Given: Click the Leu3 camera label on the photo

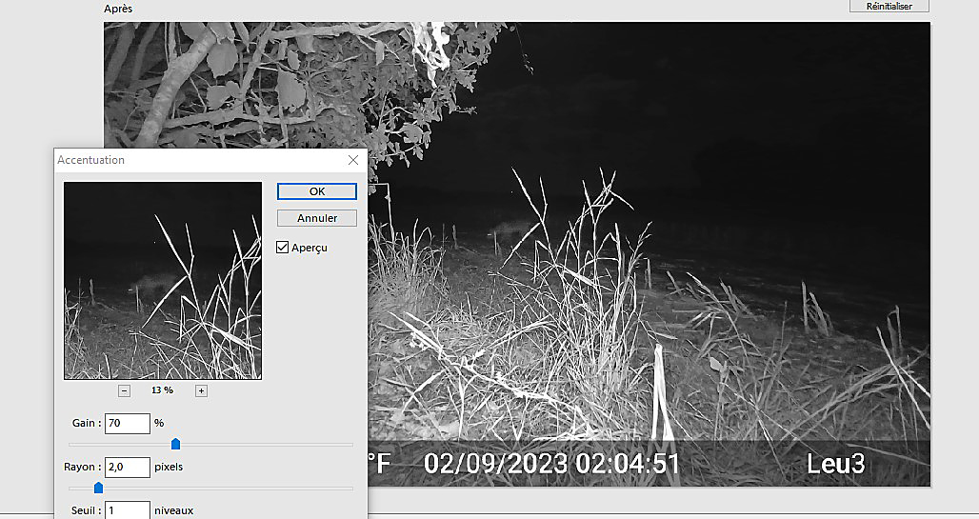Looking at the screenshot, I should [x=835, y=464].
